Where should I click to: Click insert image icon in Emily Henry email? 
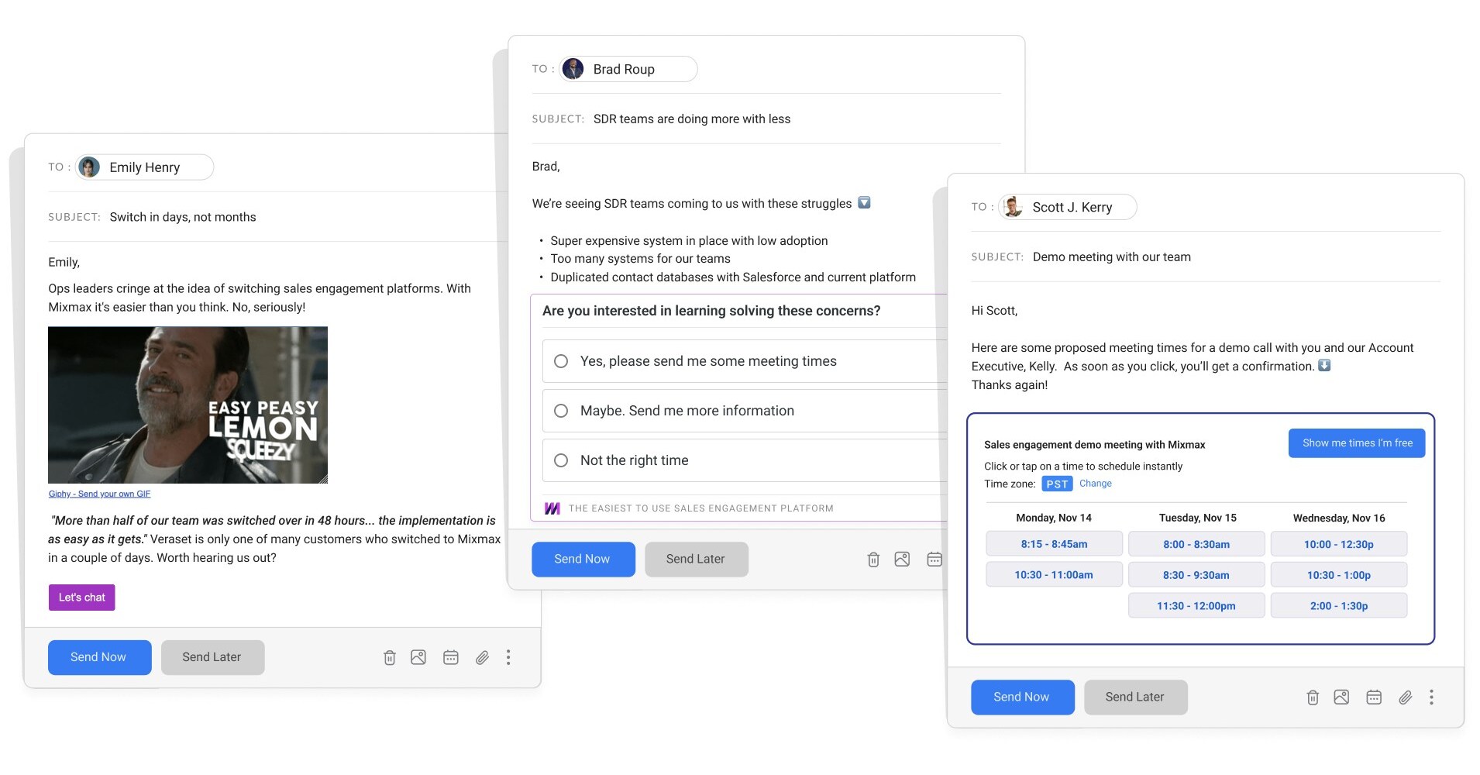click(x=418, y=658)
